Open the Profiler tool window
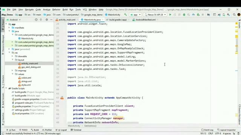 tap(47, 130)
